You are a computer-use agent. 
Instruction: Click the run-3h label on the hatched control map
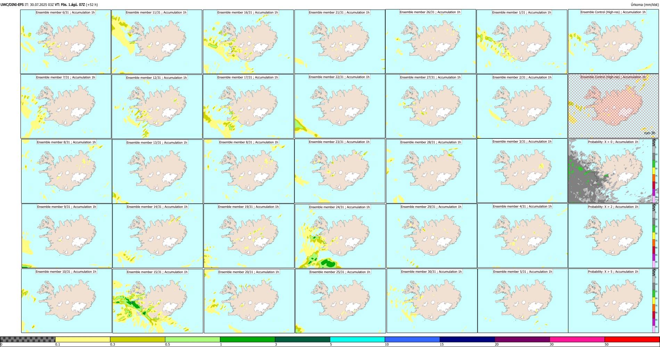tap(650, 133)
